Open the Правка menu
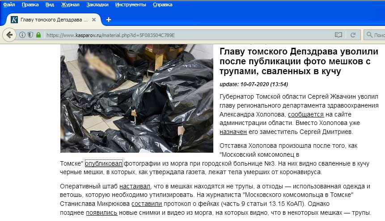Image resolution: width=385 pixels, height=221 pixels. pos(30,4)
